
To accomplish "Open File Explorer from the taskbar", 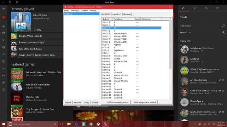I will (x=69, y=124).
